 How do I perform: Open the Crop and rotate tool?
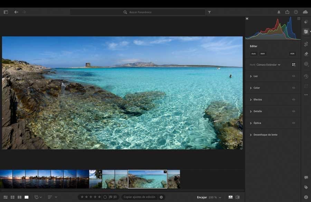point(306,44)
